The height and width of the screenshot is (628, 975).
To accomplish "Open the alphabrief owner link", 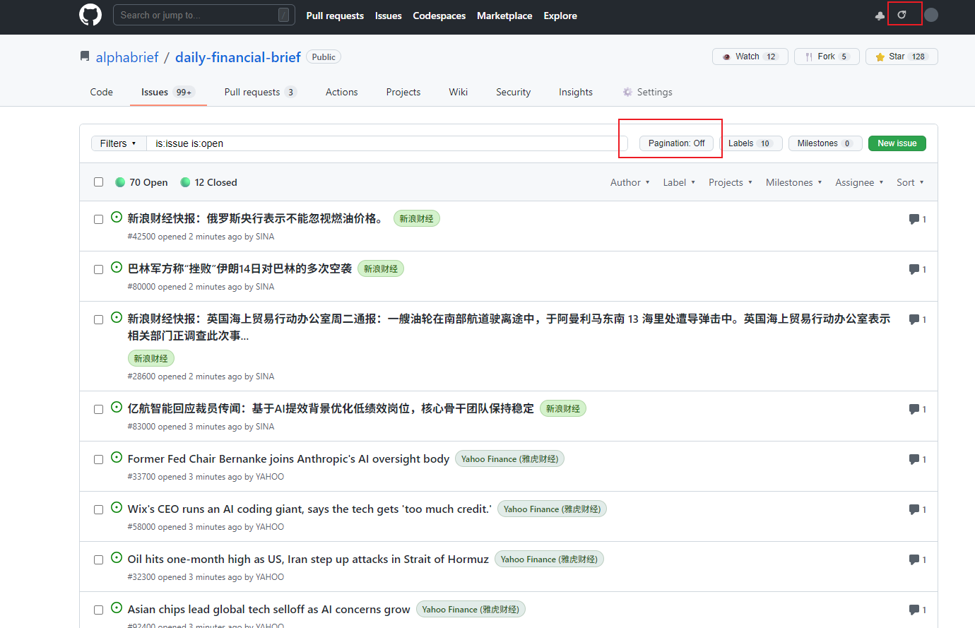I will (127, 57).
